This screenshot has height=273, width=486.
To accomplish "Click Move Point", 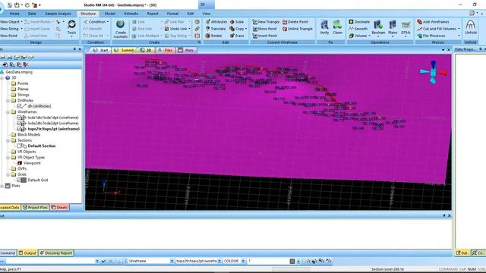I will point(264,29).
